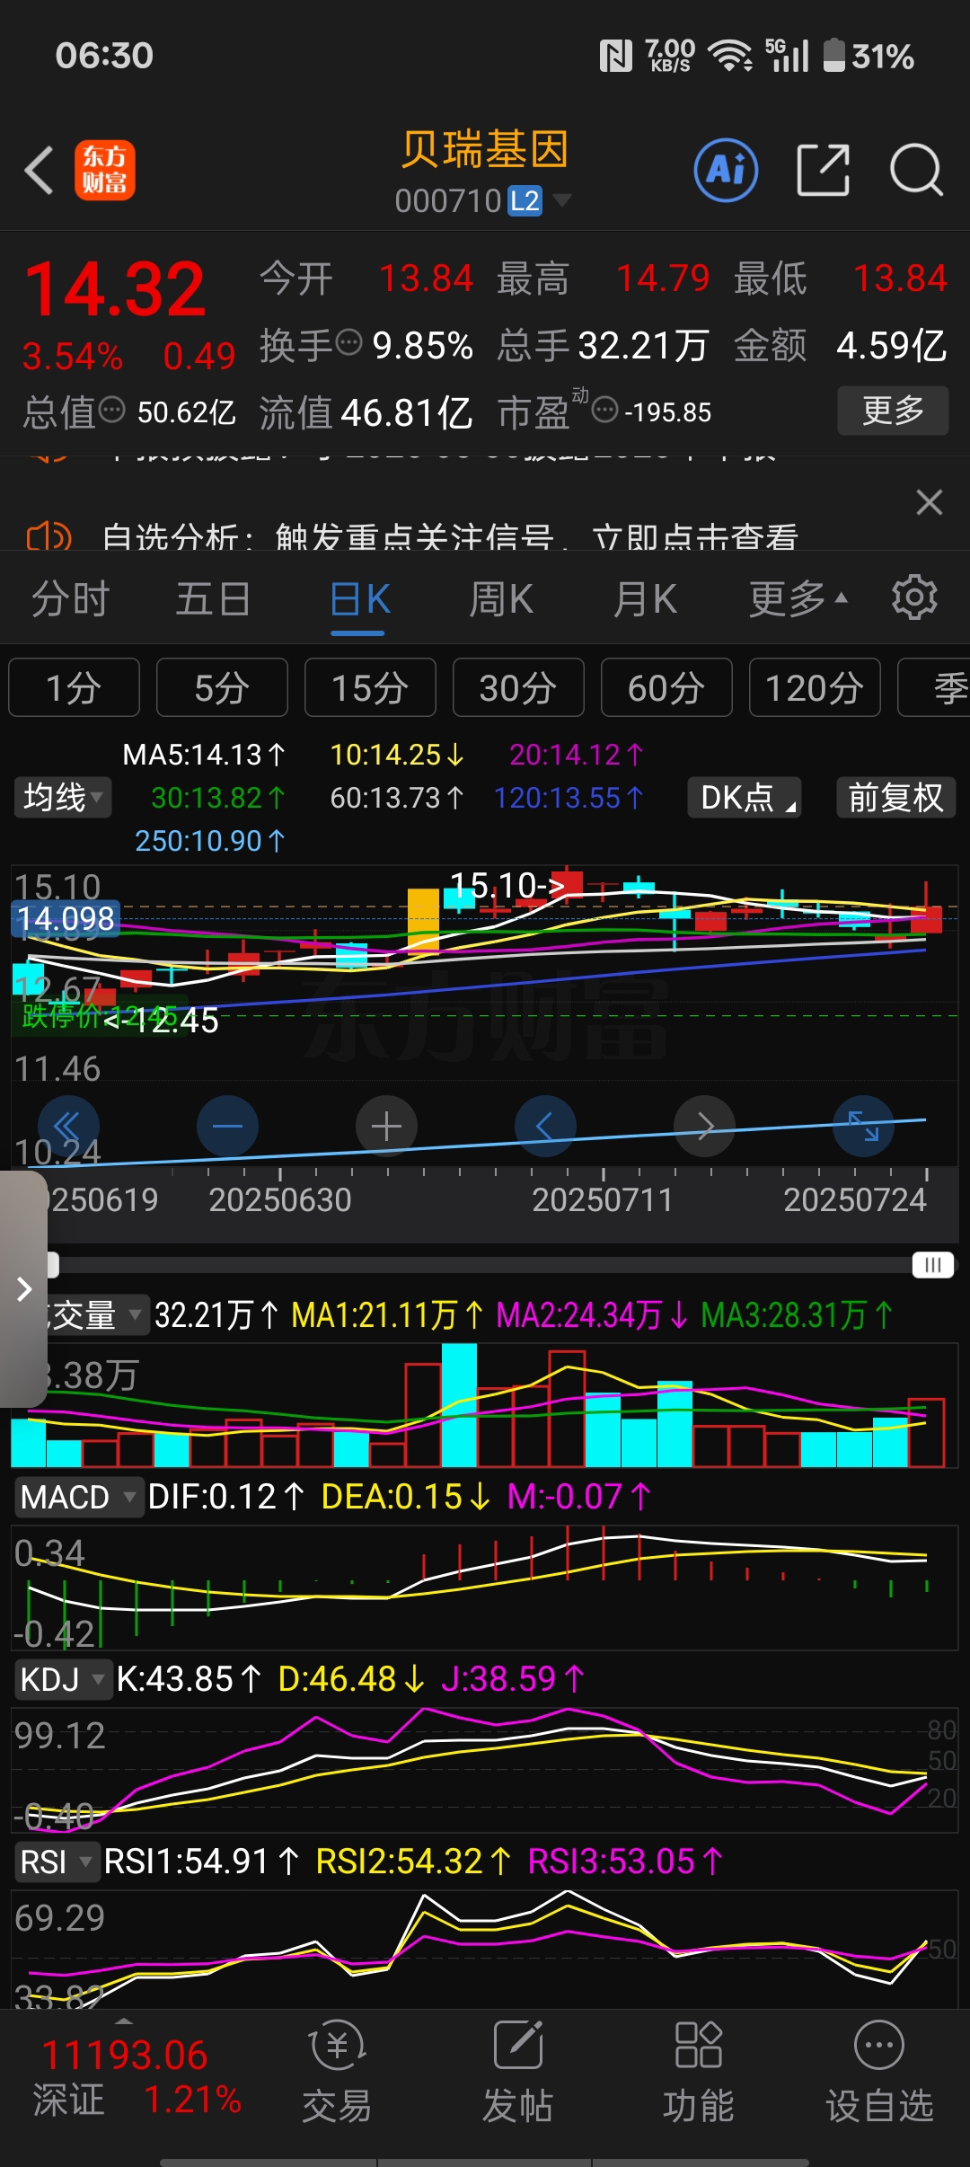
Task: Switch to 周K tab
Action: [x=501, y=599]
